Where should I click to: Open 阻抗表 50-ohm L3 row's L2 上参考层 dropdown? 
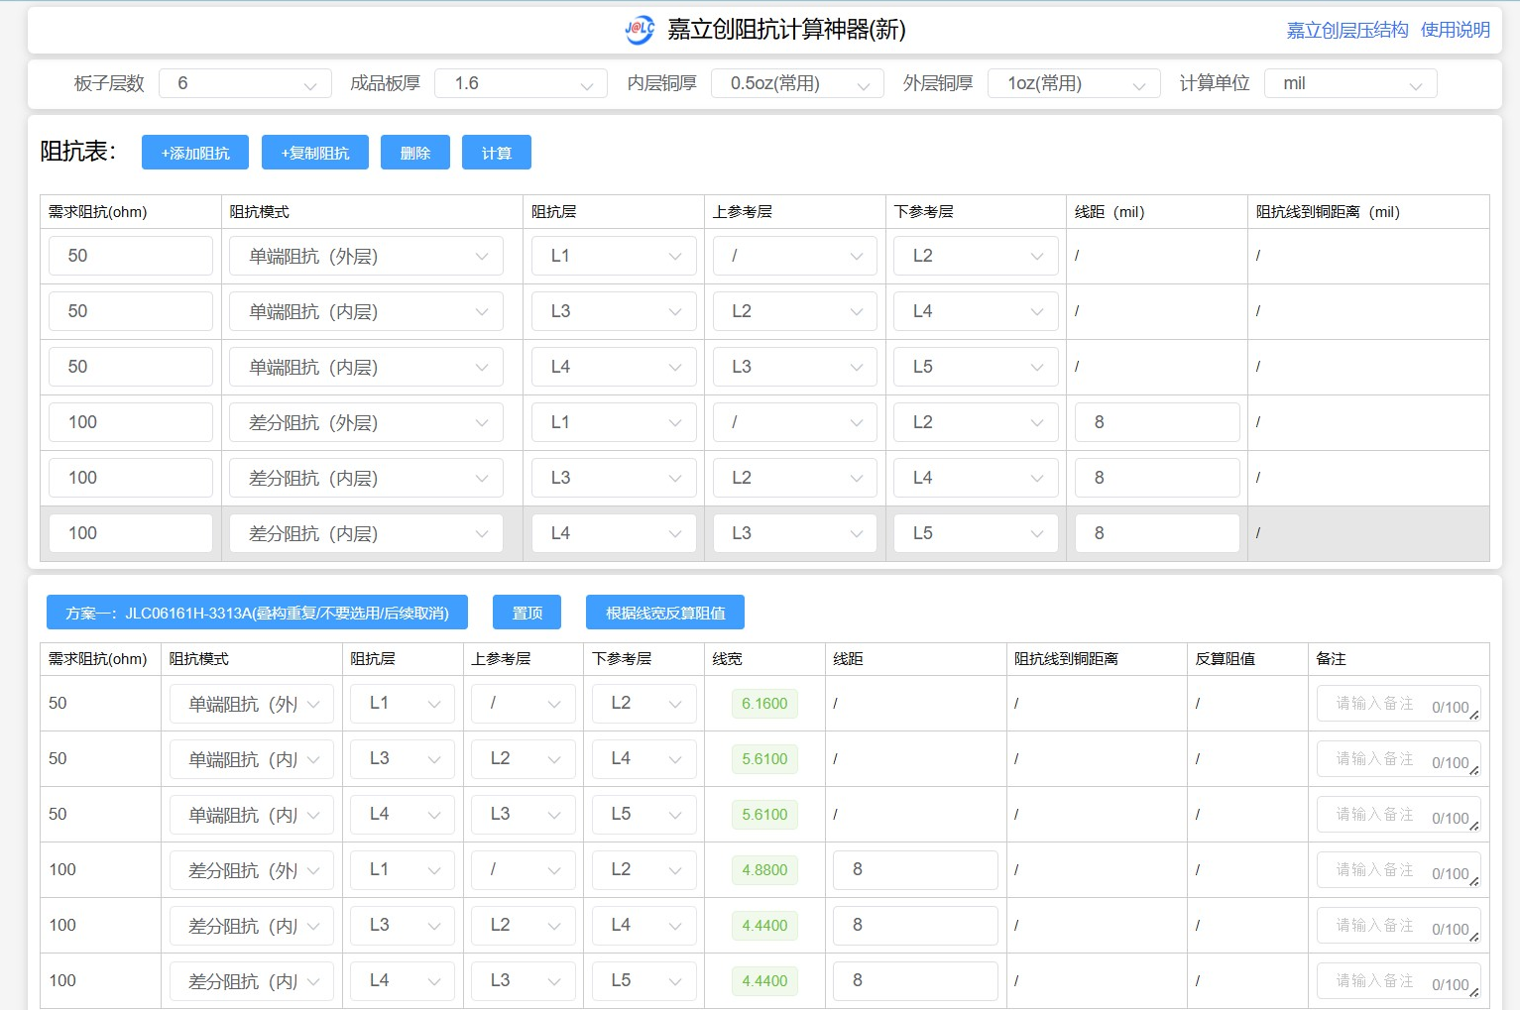pyautogui.click(x=795, y=311)
